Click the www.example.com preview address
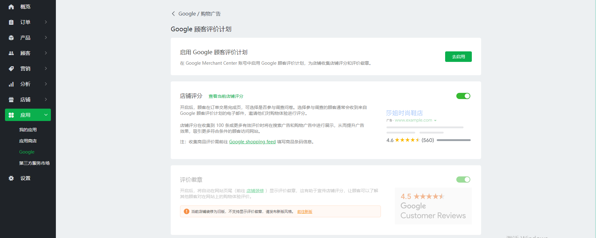Screen dimensions: 596x238 tap(413, 120)
